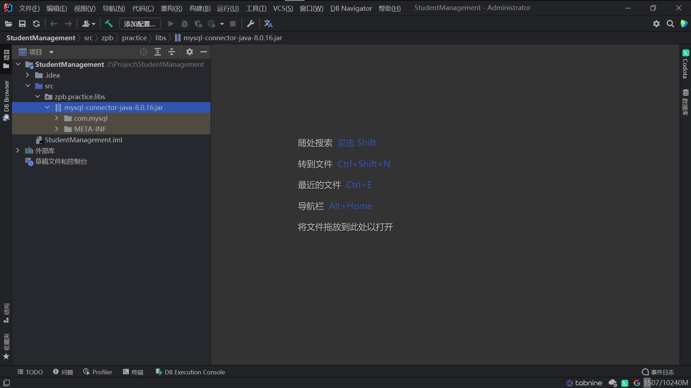Click the 添加配置 run configuration button
The height and width of the screenshot is (388, 691).
[140, 24]
